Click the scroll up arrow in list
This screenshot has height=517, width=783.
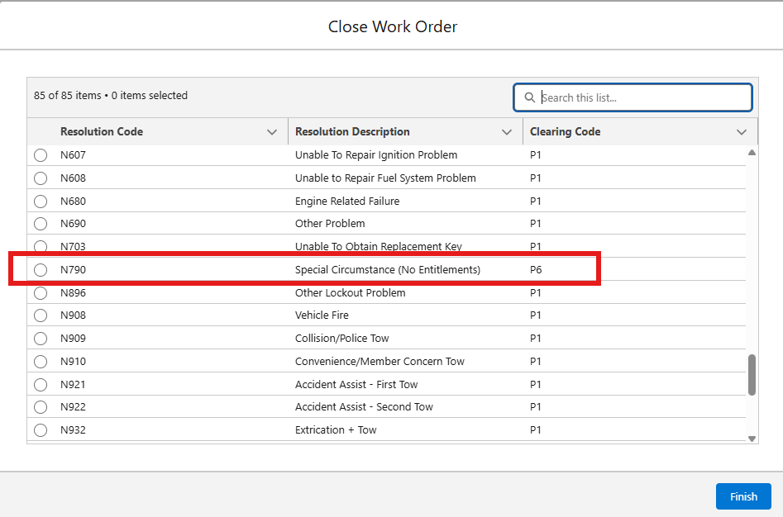pyautogui.click(x=752, y=153)
